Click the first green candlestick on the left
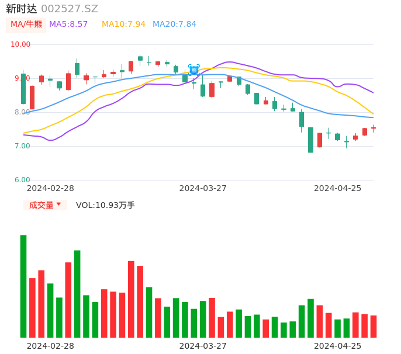 point(23,89)
